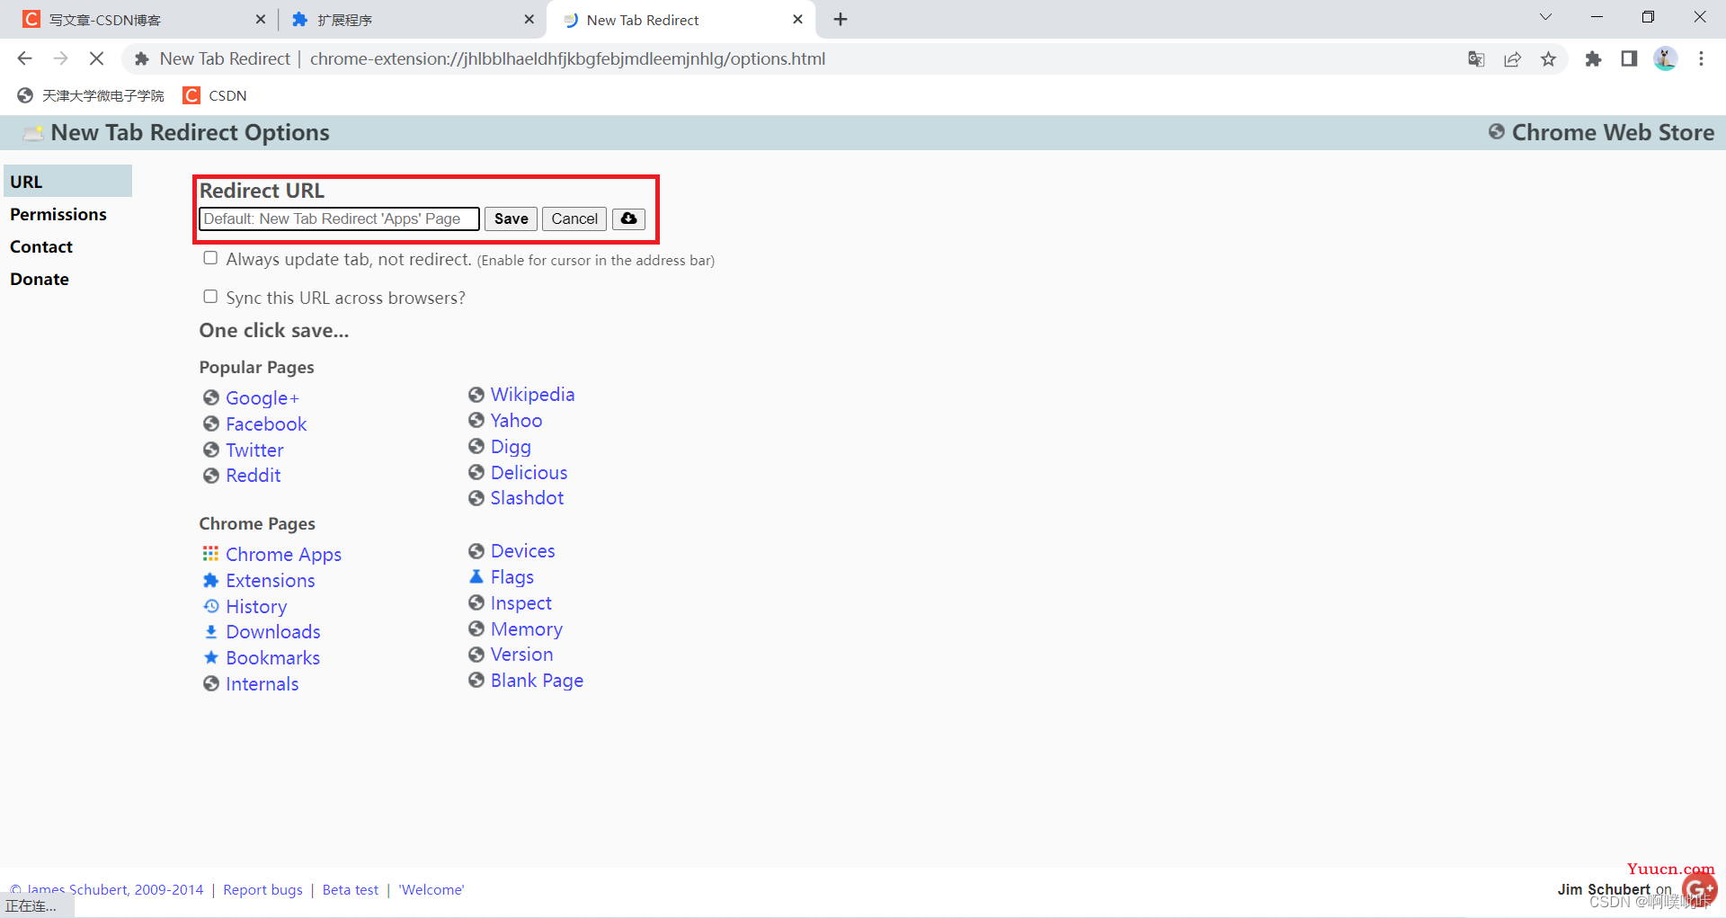Click the globe icon next to Google+

210,397
